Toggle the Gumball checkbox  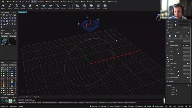pyautogui.click(x=145, y=106)
